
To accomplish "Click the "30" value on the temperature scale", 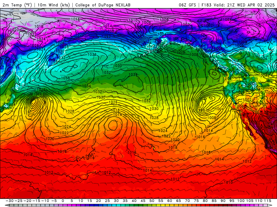I will (x=116, y=201).
